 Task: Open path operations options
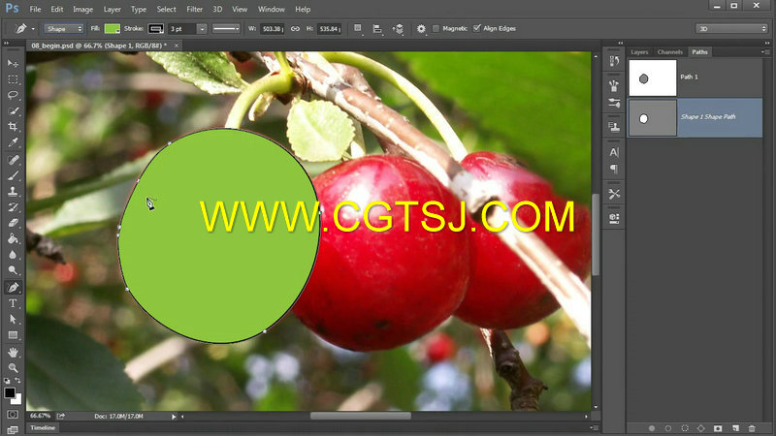click(358, 29)
